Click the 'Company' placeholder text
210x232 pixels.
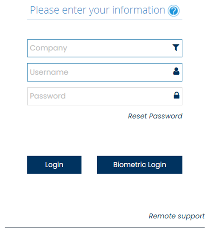49,48
